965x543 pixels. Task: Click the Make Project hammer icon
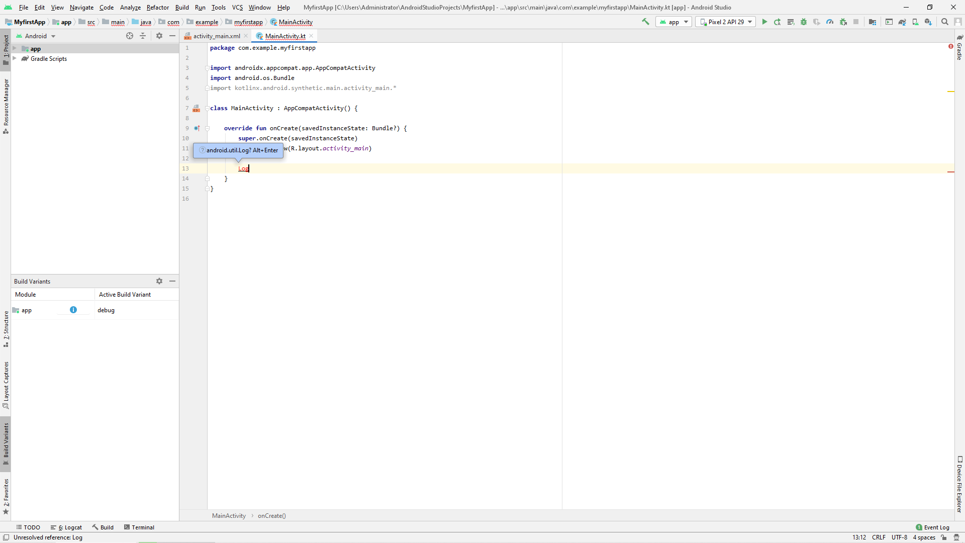(646, 22)
